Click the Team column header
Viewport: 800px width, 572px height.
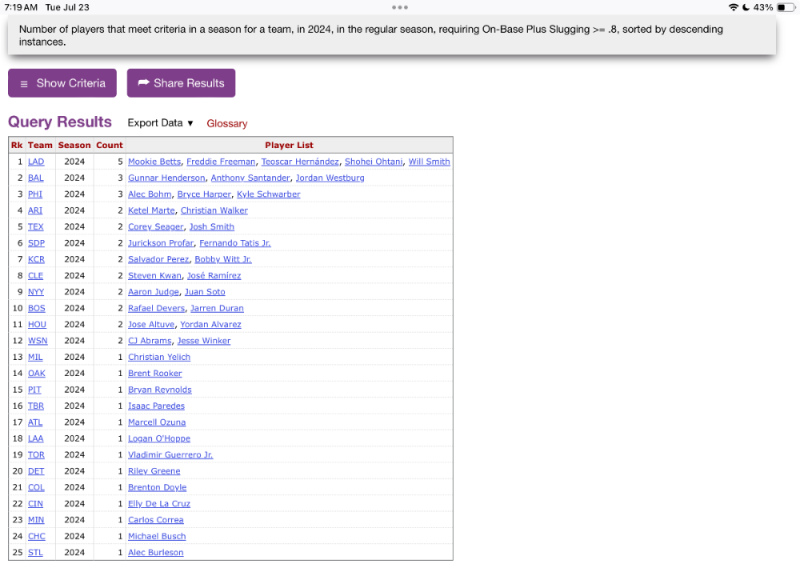tap(40, 145)
